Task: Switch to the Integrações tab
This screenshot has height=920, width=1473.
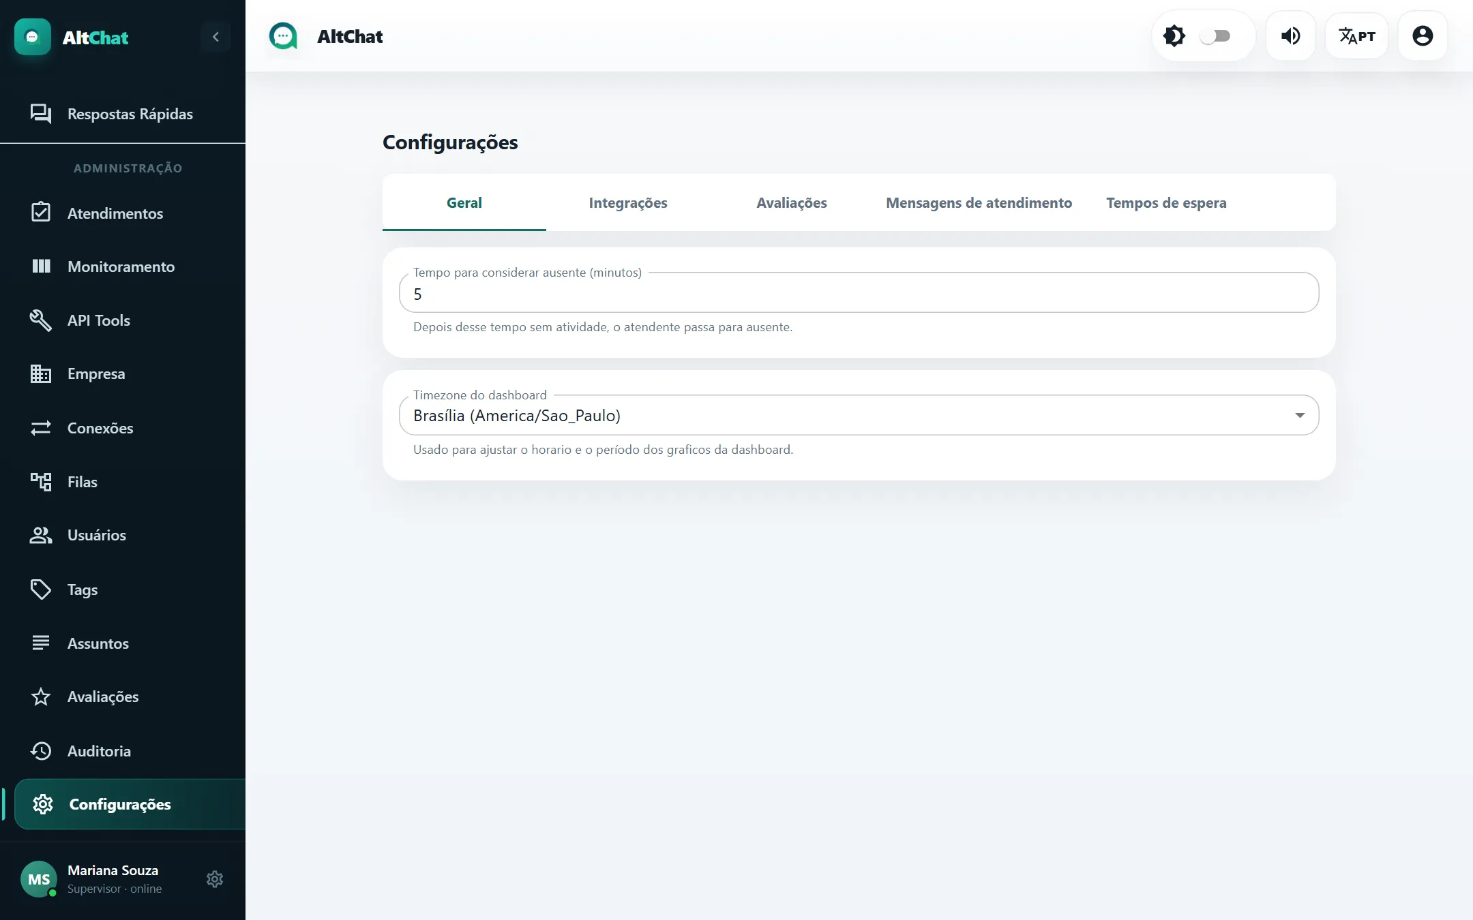Action: coord(628,202)
